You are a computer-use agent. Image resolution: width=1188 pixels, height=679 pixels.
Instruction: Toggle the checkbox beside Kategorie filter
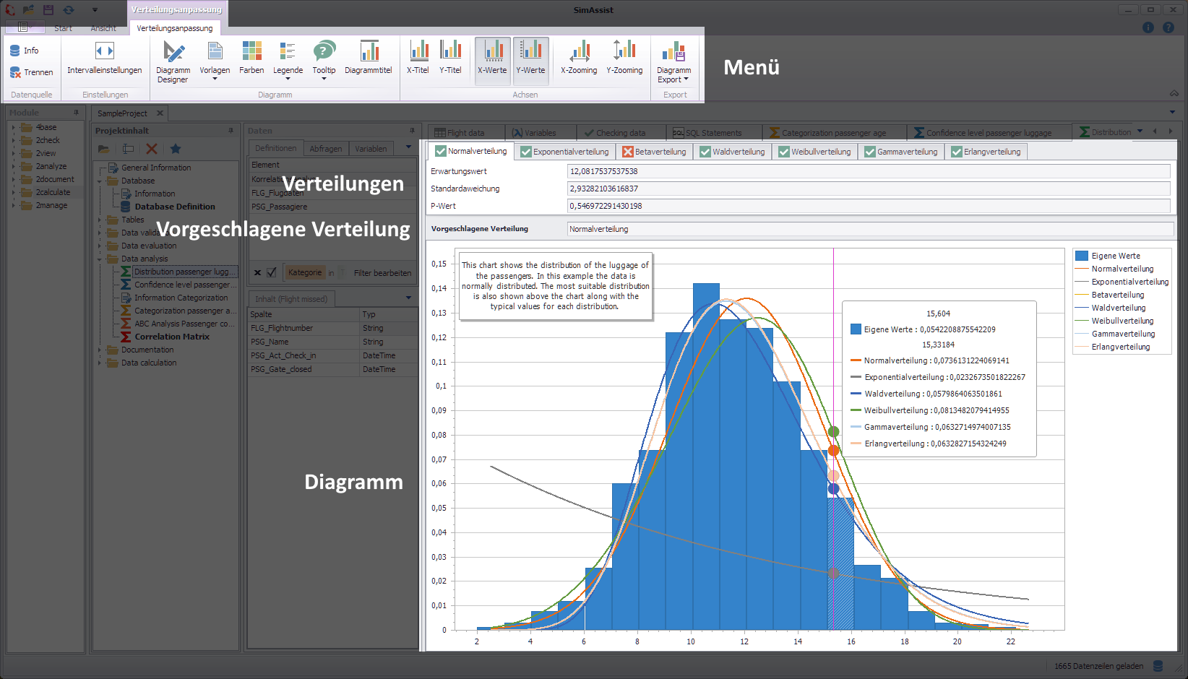coord(270,272)
